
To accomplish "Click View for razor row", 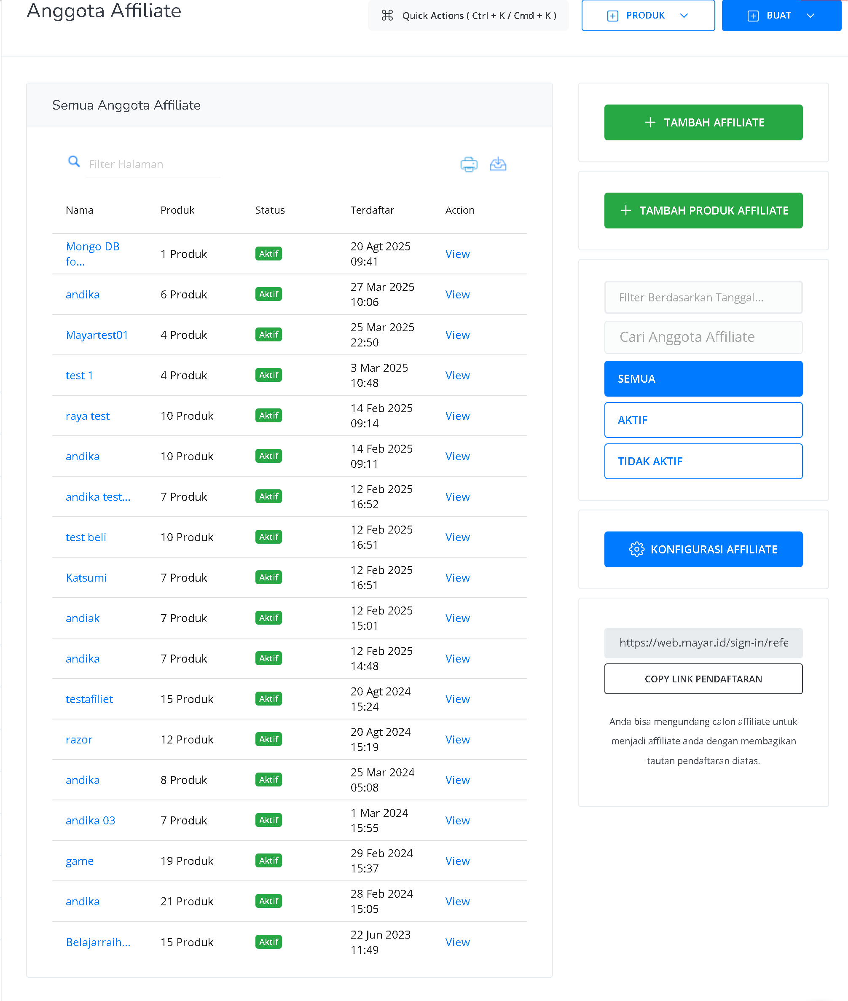I will tap(457, 739).
